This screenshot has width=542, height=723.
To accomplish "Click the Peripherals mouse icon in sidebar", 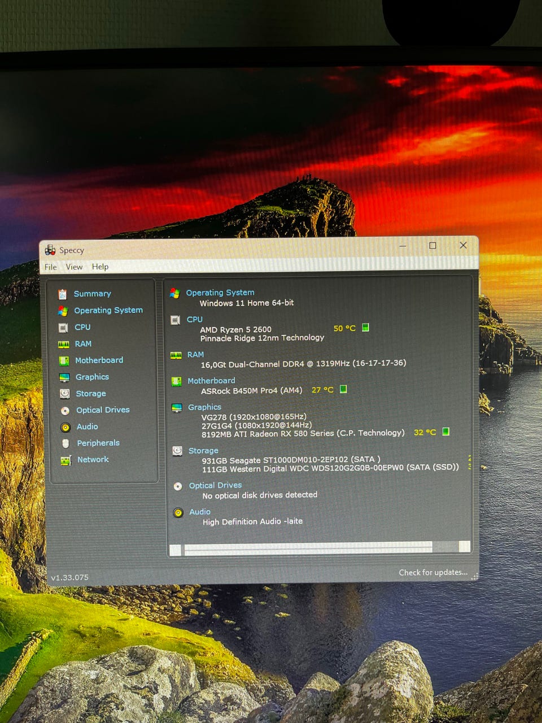I will click(65, 443).
